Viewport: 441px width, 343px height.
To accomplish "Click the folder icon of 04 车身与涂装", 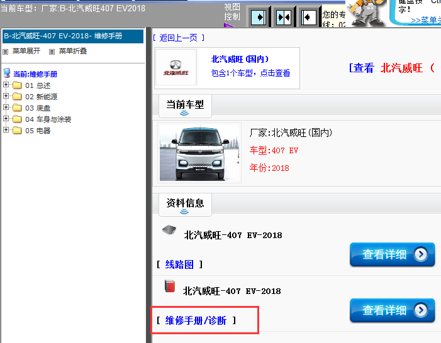I will pos(17,119).
